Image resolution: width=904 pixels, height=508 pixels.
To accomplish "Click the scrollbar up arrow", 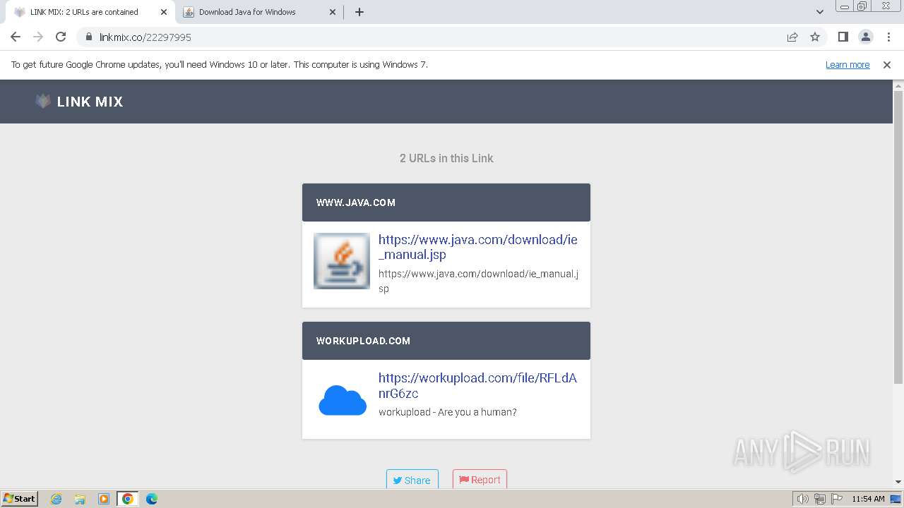I will tap(898, 85).
